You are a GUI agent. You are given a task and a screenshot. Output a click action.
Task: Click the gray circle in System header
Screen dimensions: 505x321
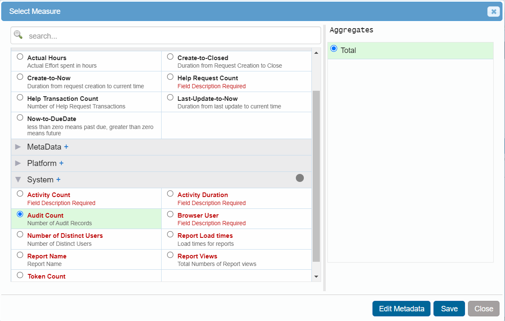(300, 178)
